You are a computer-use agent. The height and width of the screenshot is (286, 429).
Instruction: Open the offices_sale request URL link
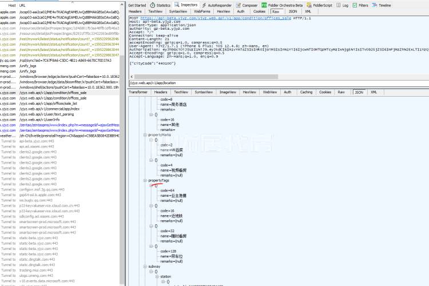216,18
